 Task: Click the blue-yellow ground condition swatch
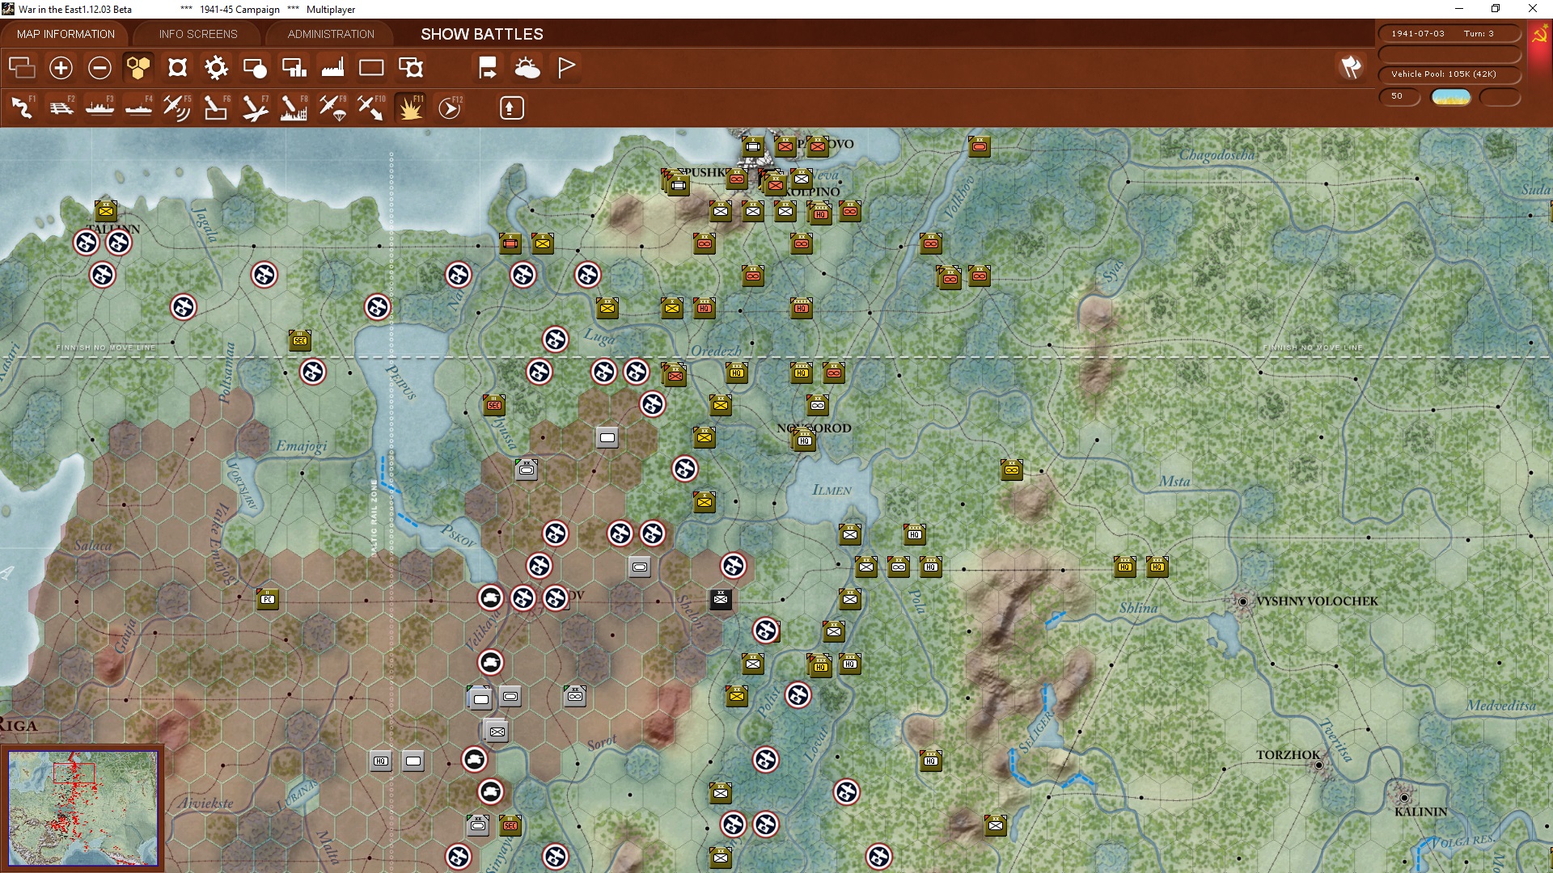[1450, 97]
